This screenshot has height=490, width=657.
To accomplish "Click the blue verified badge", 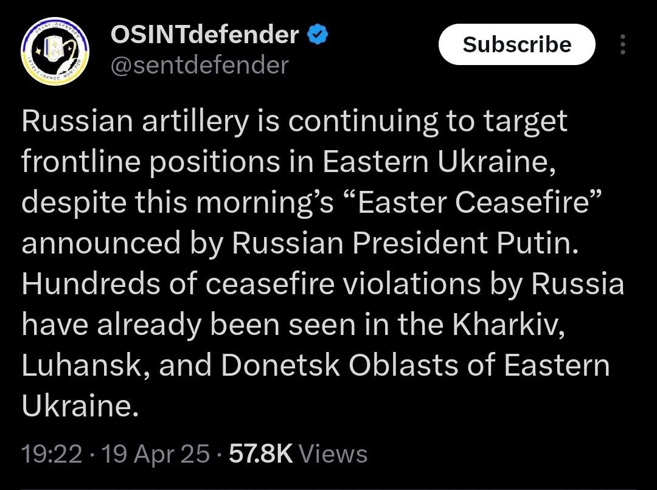I will click(318, 35).
